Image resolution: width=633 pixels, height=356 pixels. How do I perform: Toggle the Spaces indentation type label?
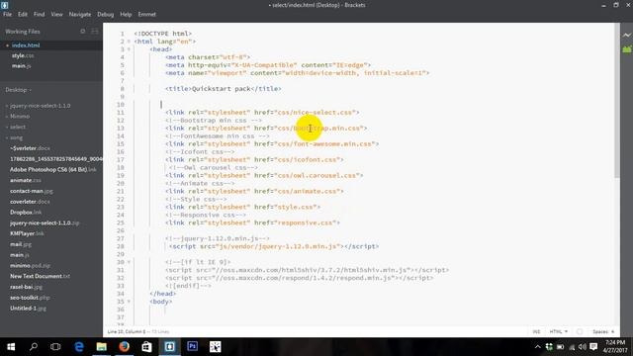click(600, 331)
